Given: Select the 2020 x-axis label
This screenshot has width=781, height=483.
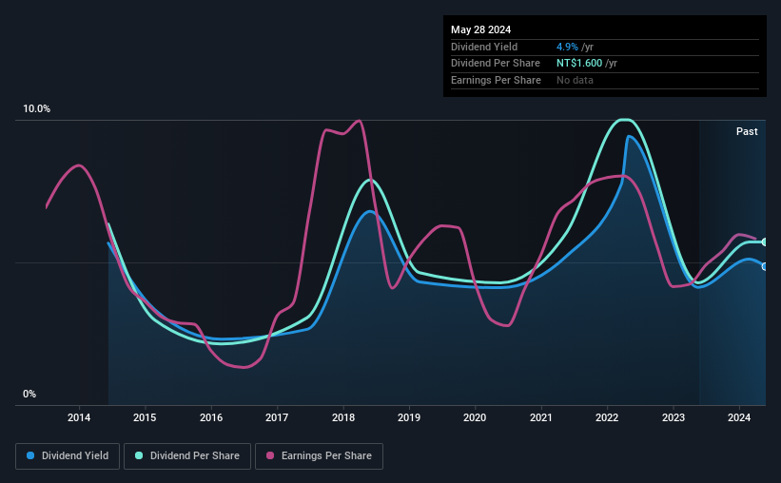Looking at the screenshot, I should [475, 417].
